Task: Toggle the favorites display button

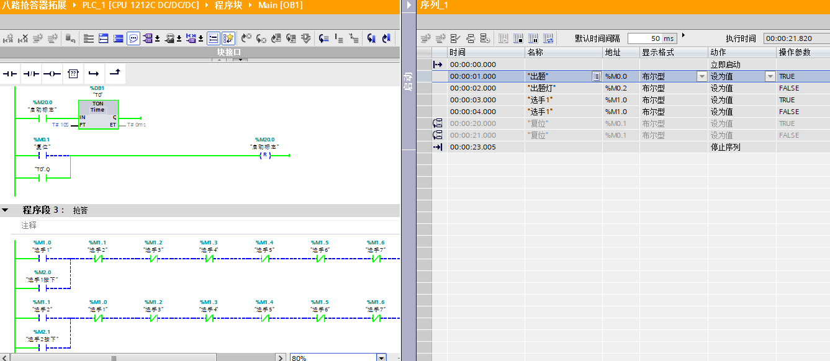Action: [x=228, y=38]
